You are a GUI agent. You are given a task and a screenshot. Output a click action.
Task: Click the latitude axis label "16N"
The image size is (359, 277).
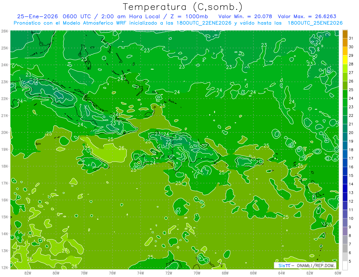4,200
